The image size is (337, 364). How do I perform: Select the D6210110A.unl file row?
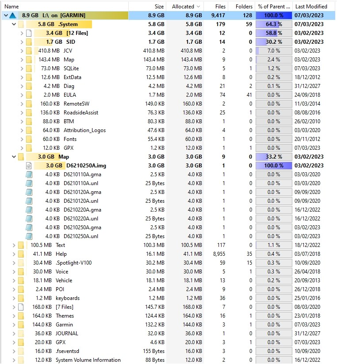pos(168,183)
